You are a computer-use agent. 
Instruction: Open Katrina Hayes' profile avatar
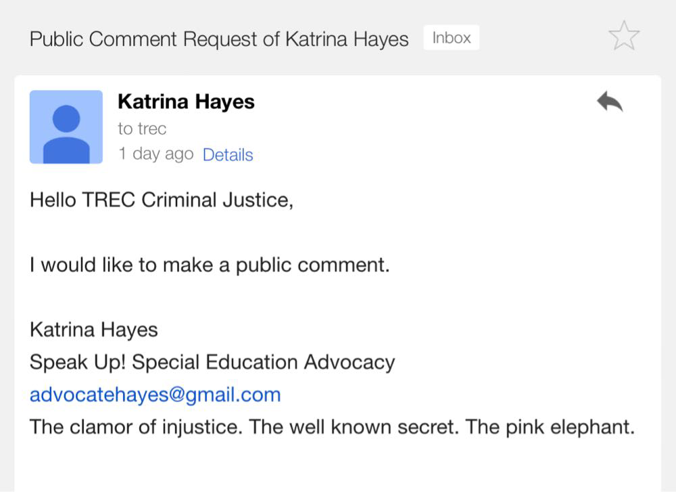(66, 127)
